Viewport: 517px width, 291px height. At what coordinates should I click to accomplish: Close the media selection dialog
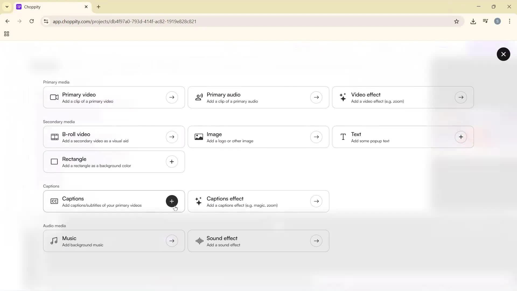click(504, 54)
